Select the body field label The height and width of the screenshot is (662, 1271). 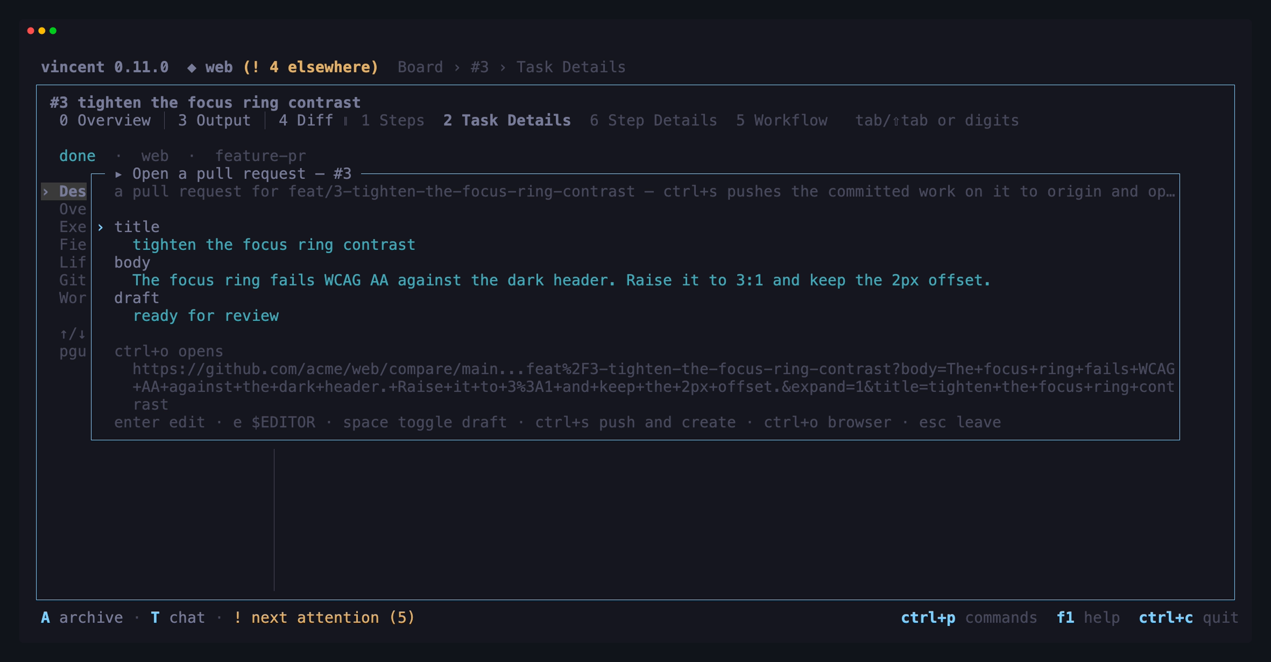click(x=132, y=263)
